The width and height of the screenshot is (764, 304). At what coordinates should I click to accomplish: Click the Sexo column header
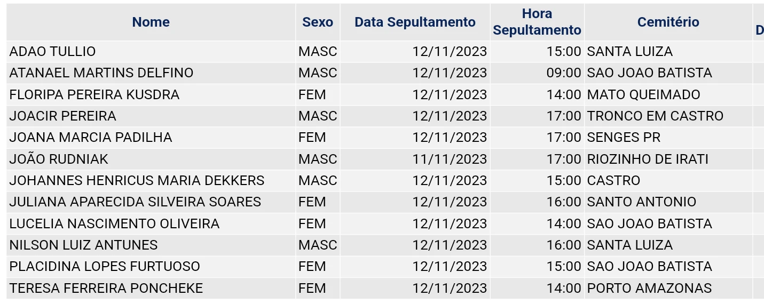click(x=317, y=22)
